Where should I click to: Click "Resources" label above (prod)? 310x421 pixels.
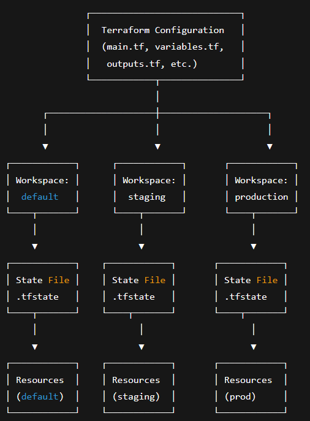click(248, 380)
